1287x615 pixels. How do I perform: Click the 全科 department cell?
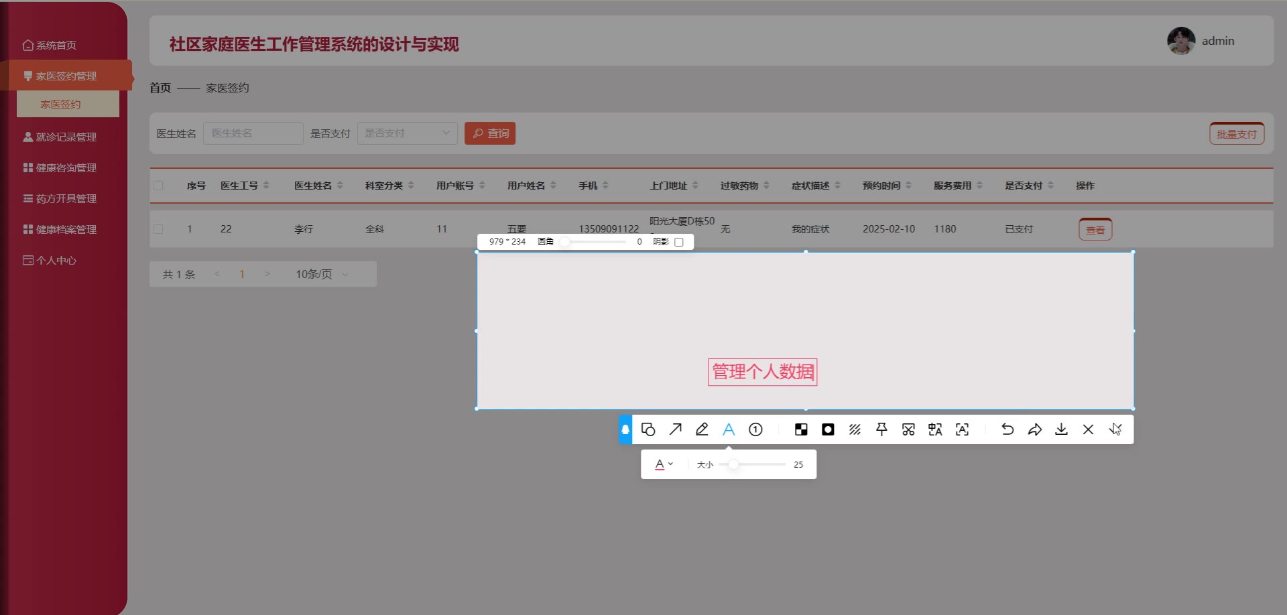(x=375, y=229)
